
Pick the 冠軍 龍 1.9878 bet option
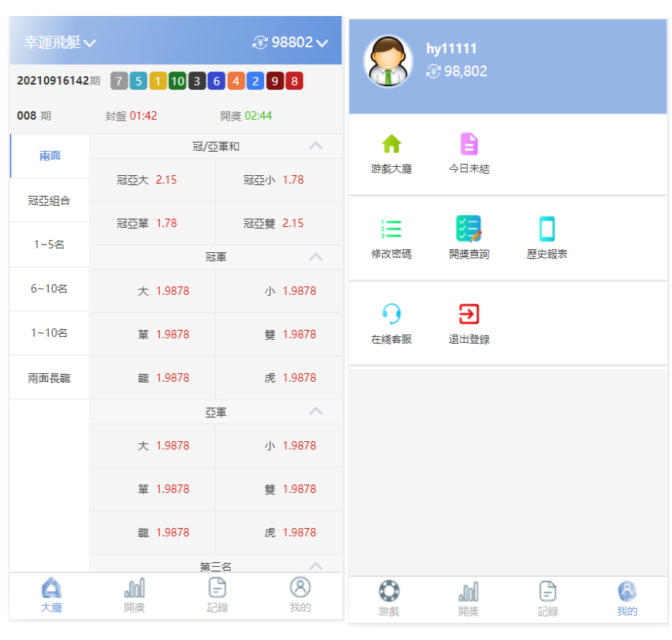(x=152, y=378)
